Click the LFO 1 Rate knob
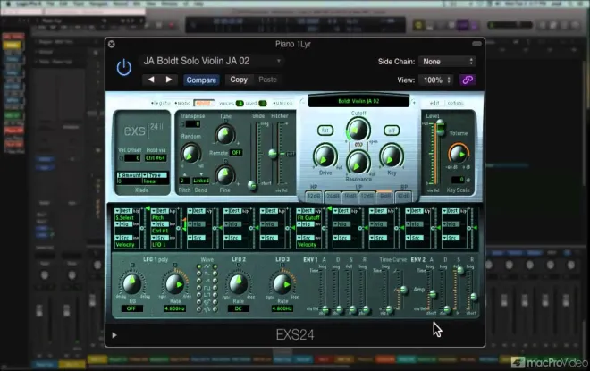This screenshot has height=371, width=590. (175, 284)
